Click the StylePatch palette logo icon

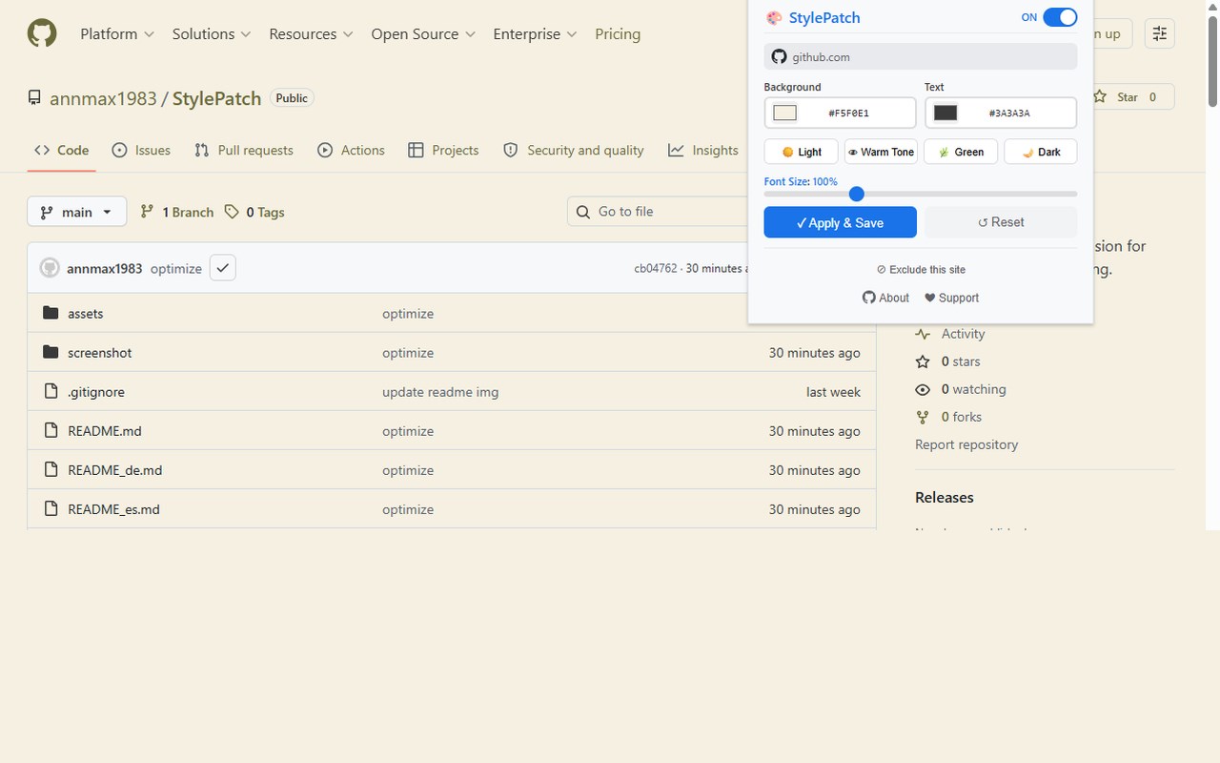pos(774,17)
